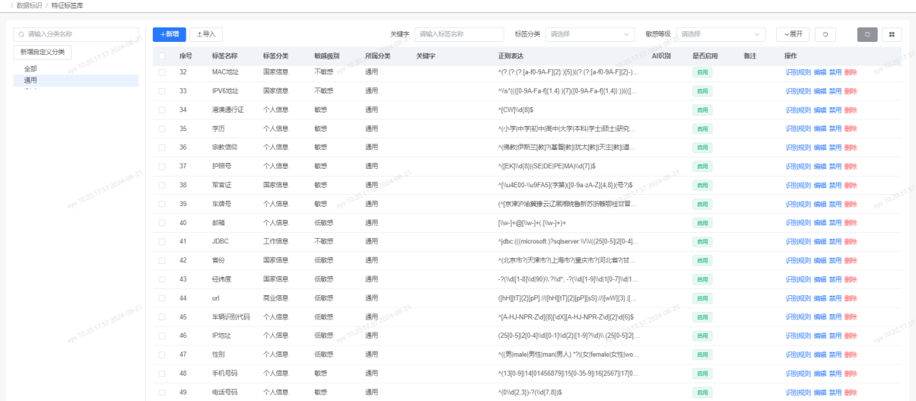Toggle the select-all checkbox in table header

coord(162,56)
